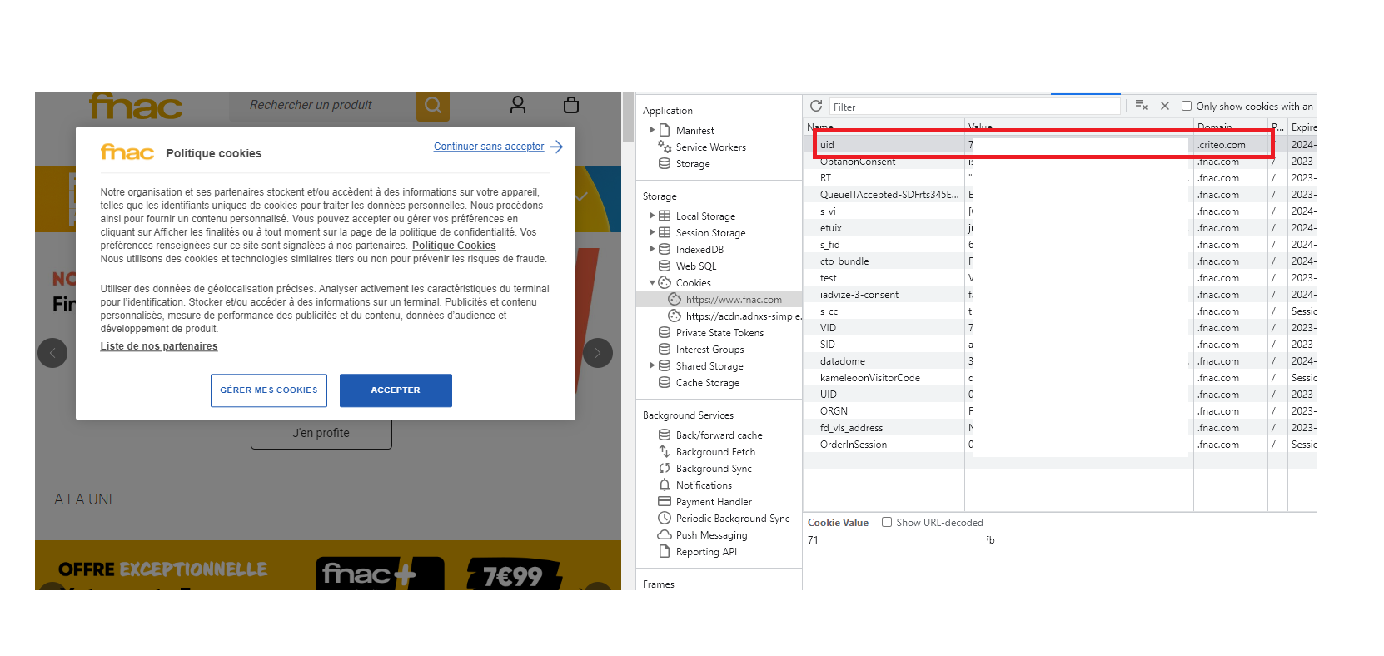
Task: Select the datadome cookie row
Action: tap(1060, 361)
